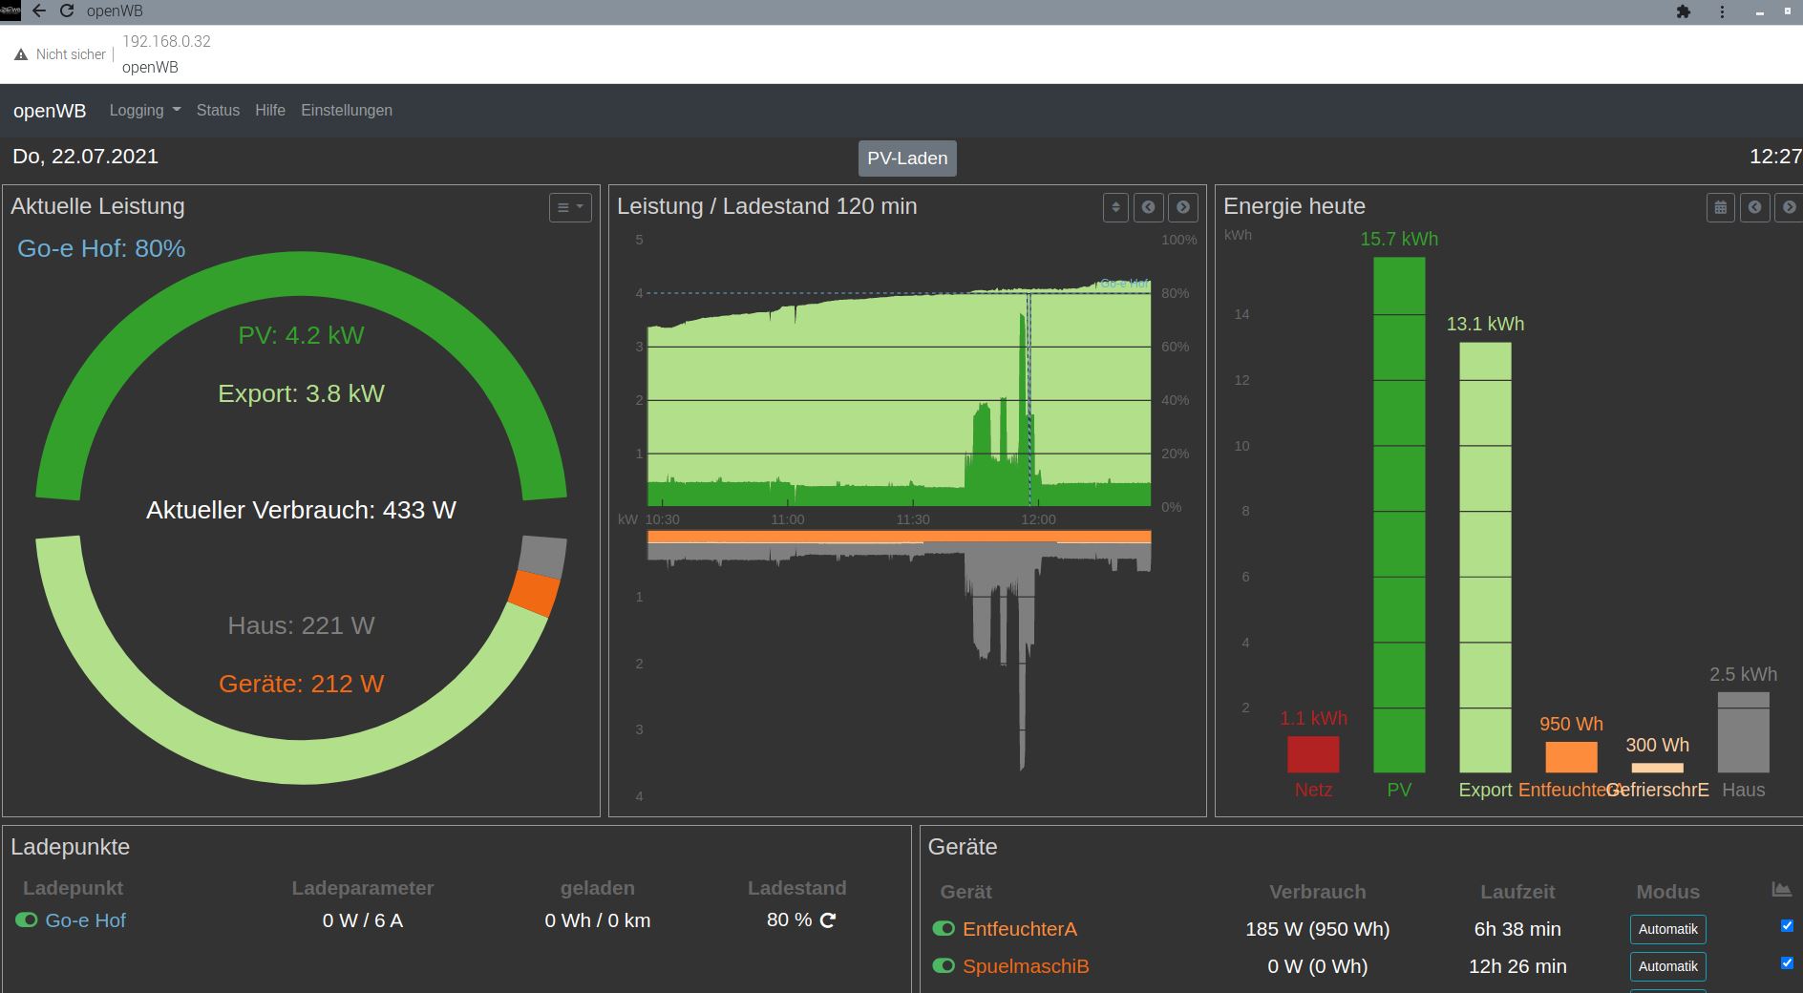1803x993 pixels.
Task: Expand the Logging dropdown menu
Action: 144,111
